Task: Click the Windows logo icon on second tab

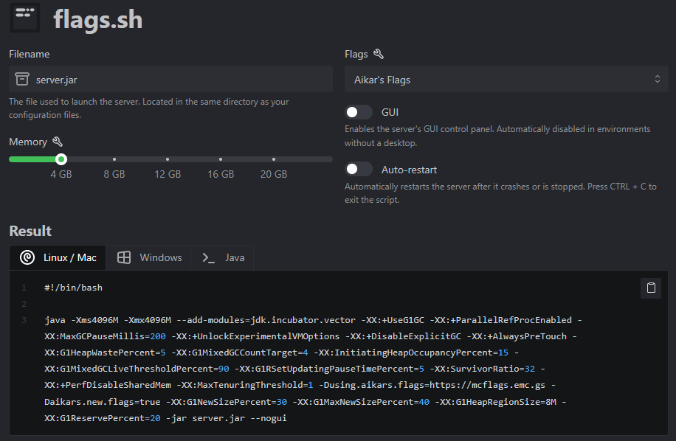Action: 124,257
